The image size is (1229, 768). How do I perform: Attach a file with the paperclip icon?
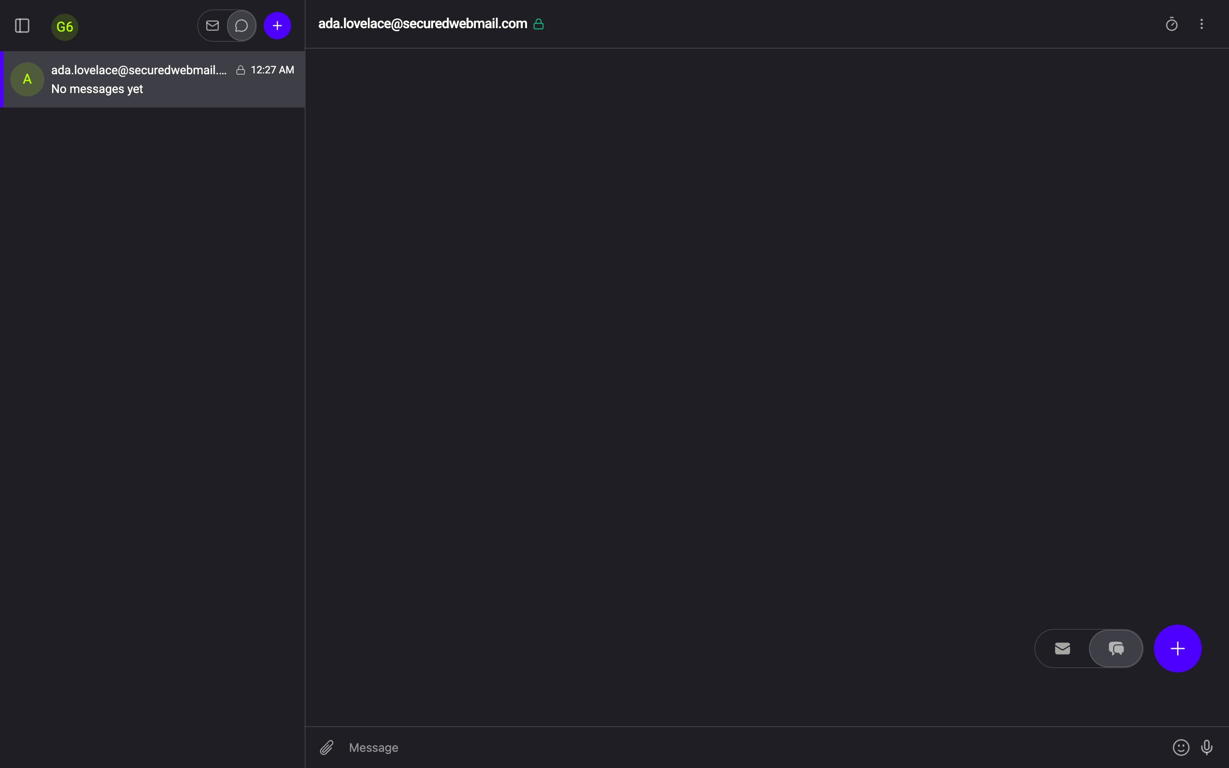[x=326, y=747]
